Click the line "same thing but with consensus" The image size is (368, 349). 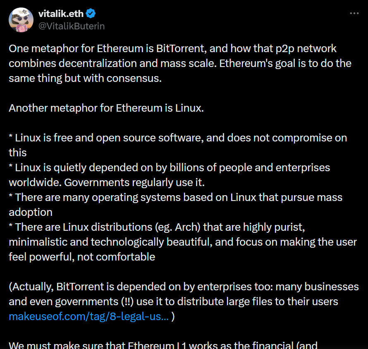pyautogui.click(x=85, y=78)
